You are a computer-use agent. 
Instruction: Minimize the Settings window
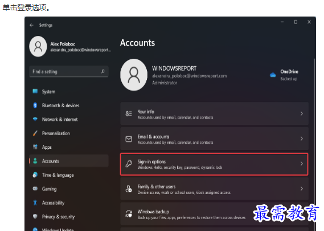click(282, 22)
